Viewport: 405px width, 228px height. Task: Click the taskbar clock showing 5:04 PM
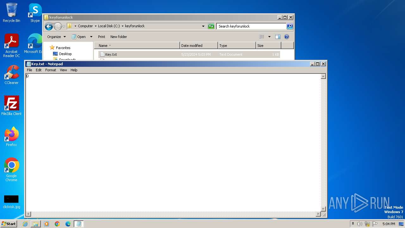point(389,224)
